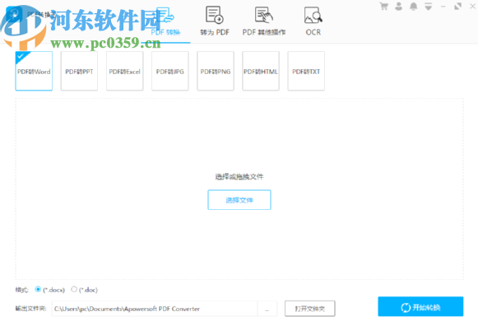The height and width of the screenshot is (326, 478).
Task: Click the 打开文件夹 button
Action: point(310,309)
